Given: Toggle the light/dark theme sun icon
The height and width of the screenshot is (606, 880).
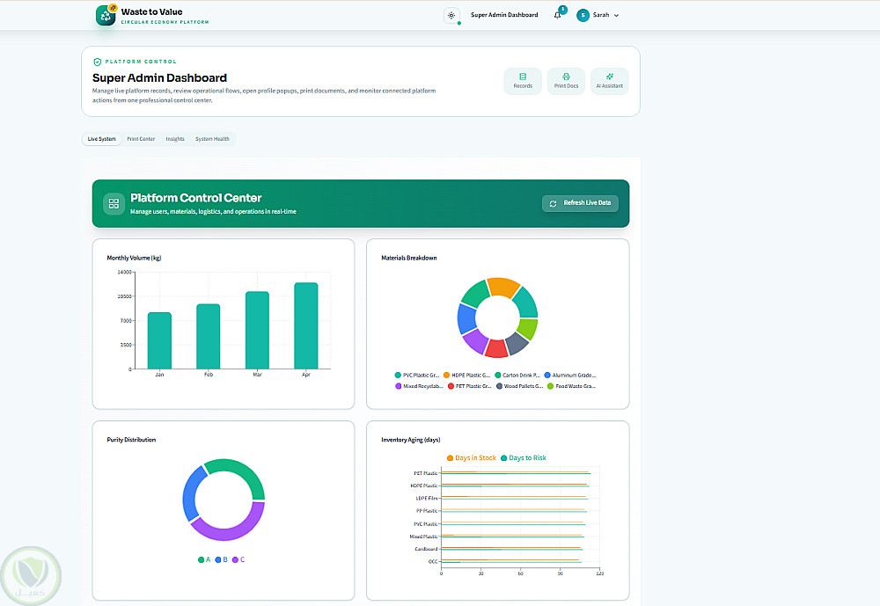Looking at the screenshot, I should click(451, 15).
